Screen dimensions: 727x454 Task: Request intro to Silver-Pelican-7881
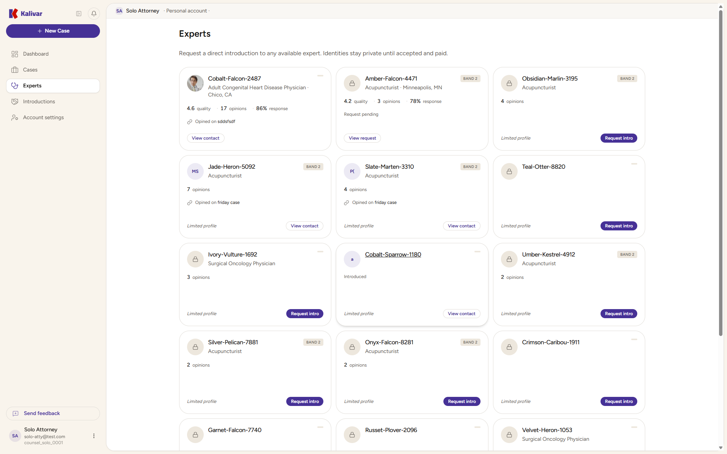[x=305, y=401]
